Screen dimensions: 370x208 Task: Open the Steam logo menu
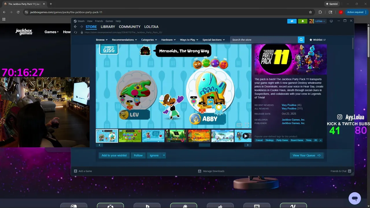79,21
